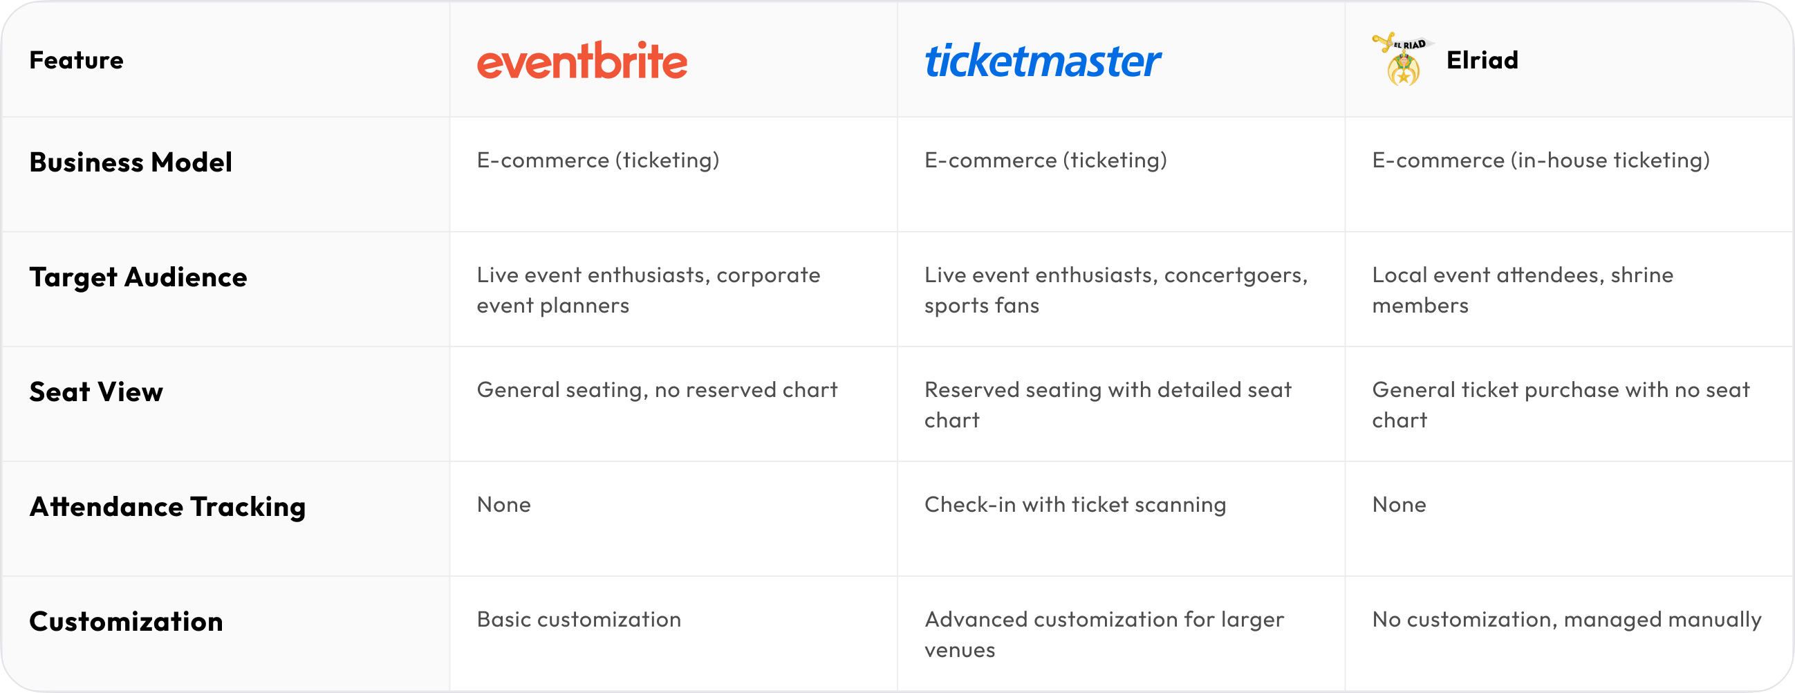Click 'Check-in with ticket scanning' cell
Screen dimensions: 1795x693
[x=1075, y=505]
